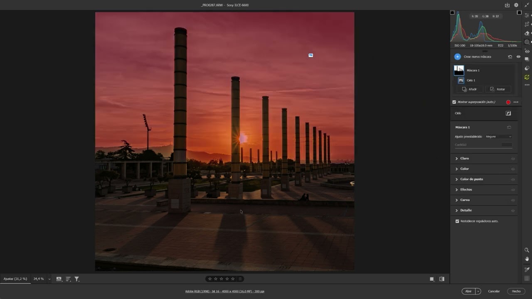Toggle shadow clipping warning in histogram
532x299 pixels.
tap(452, 12)
